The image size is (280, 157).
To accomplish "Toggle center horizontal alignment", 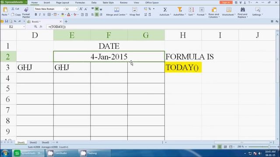I will (97, 14).
